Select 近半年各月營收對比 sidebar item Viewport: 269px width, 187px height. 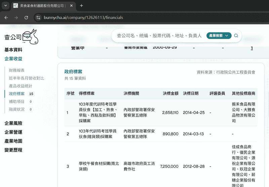[27, 78]
